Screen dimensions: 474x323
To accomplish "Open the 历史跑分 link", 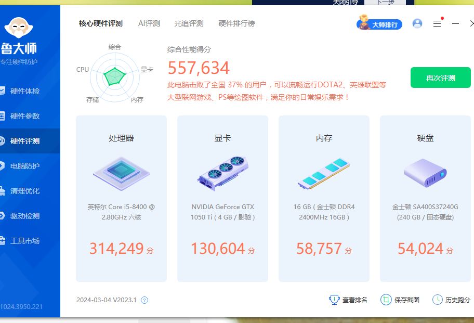I will tap(458, 300).
